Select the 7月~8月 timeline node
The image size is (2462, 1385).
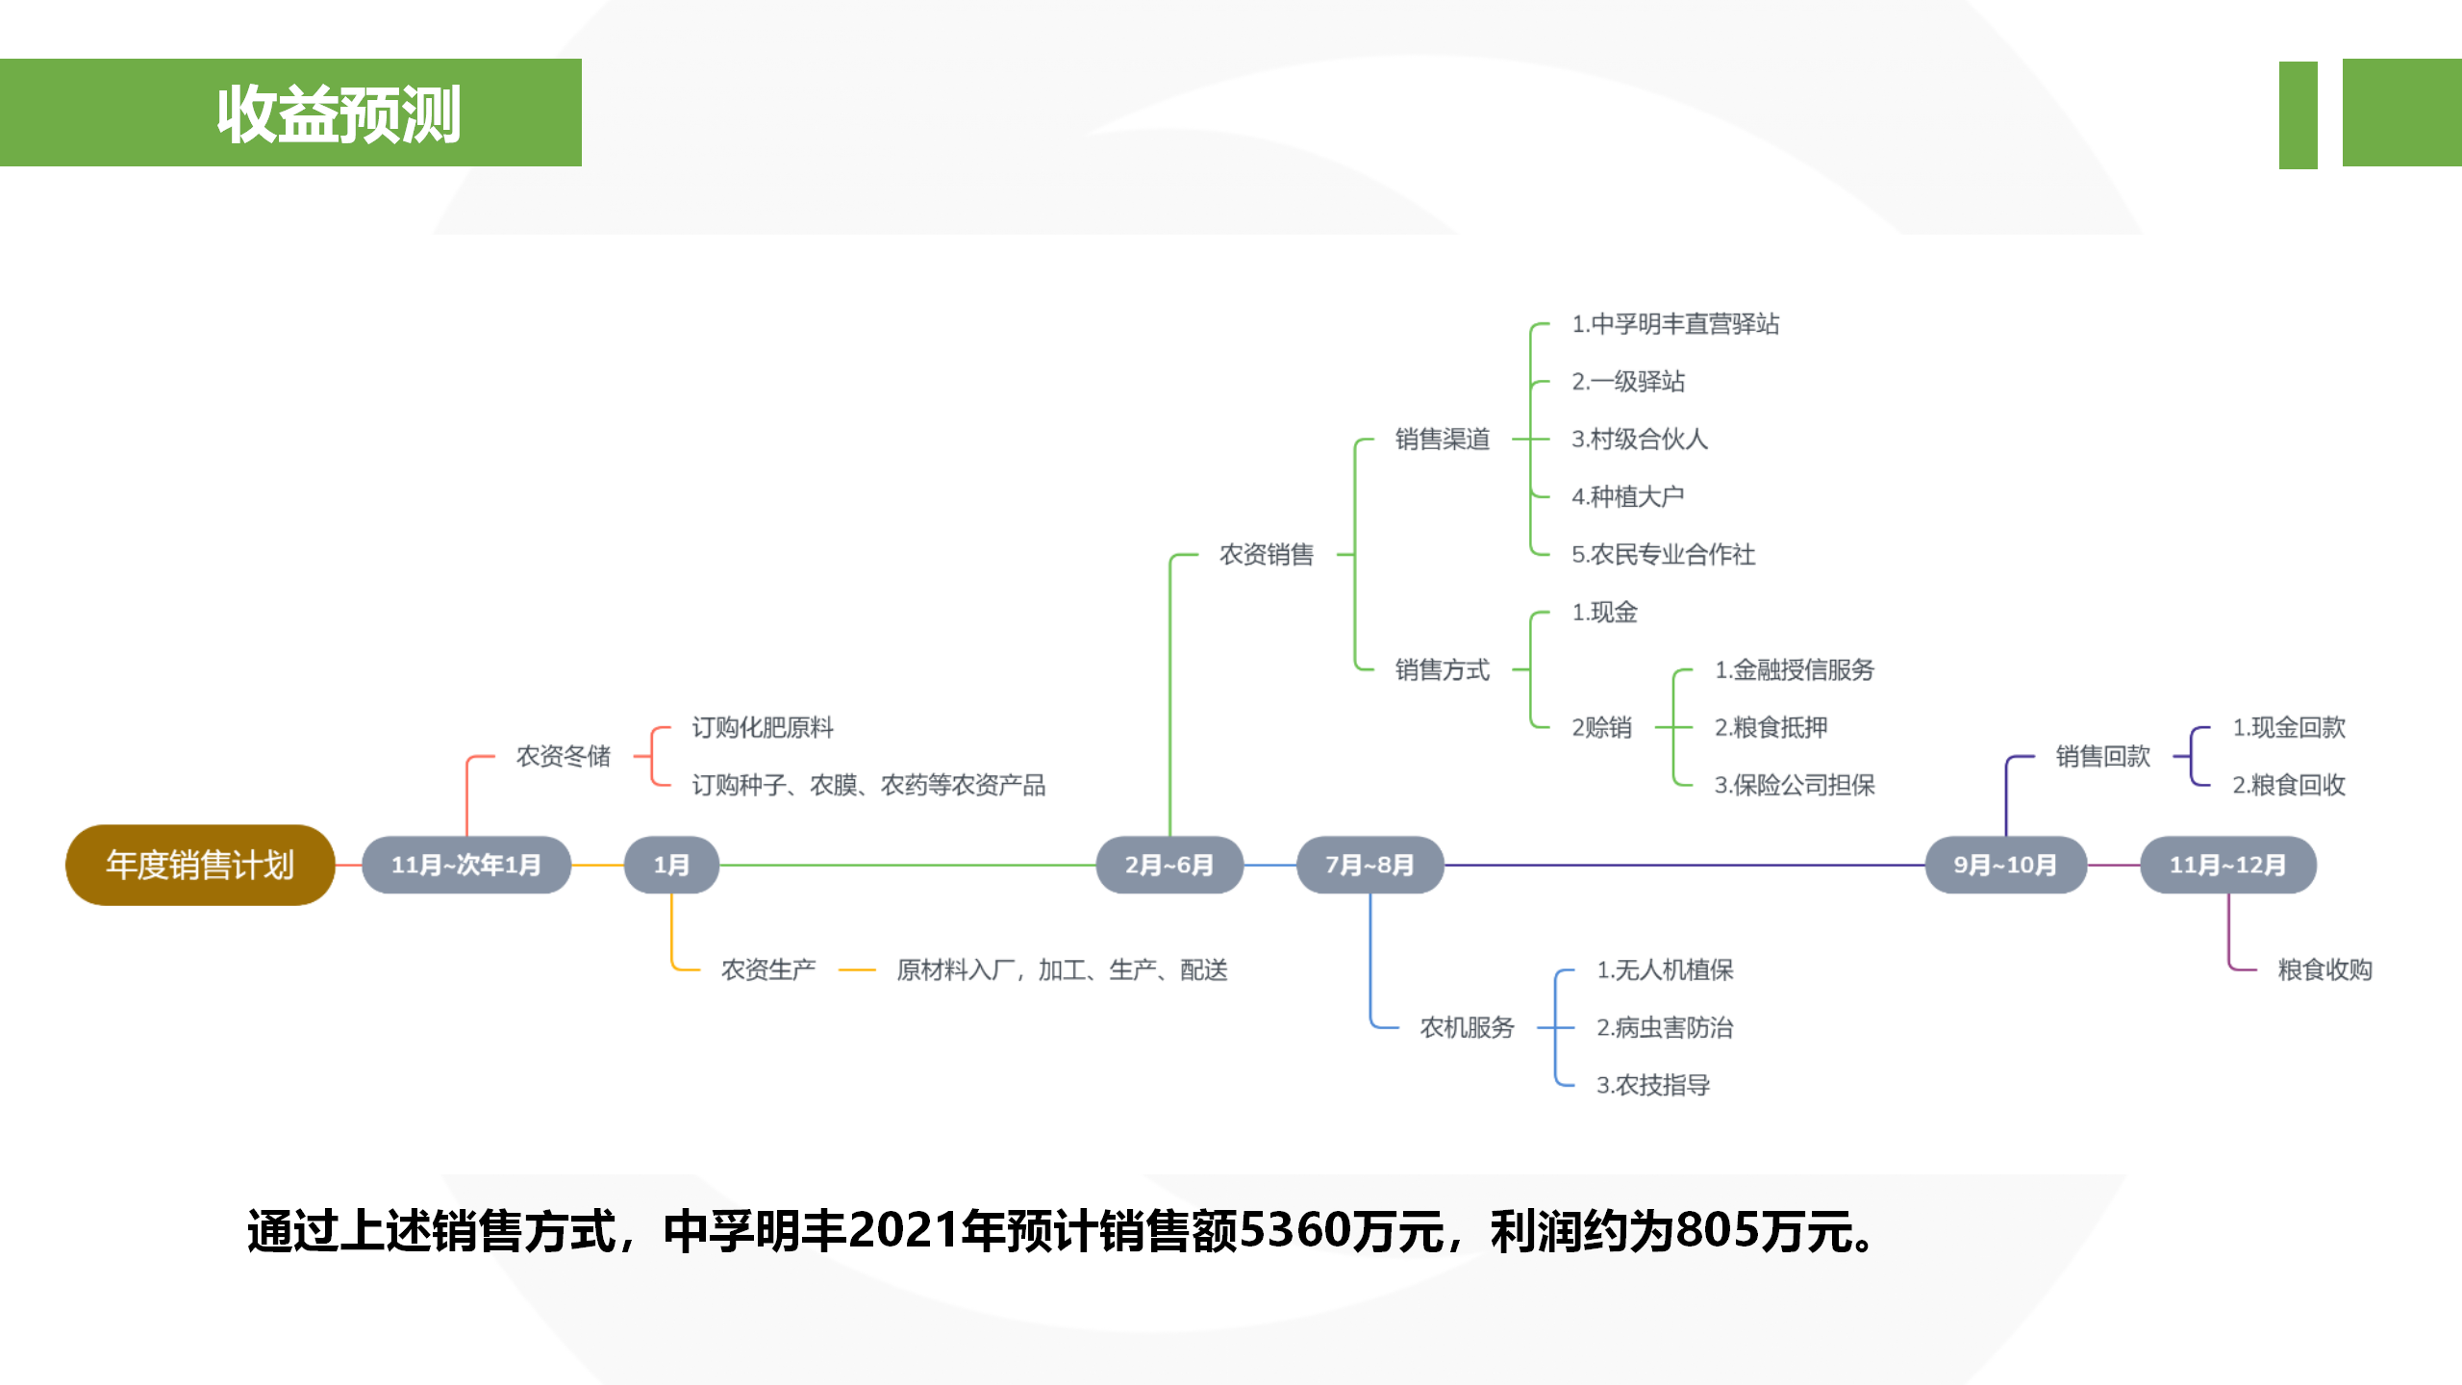point(1369,865)
